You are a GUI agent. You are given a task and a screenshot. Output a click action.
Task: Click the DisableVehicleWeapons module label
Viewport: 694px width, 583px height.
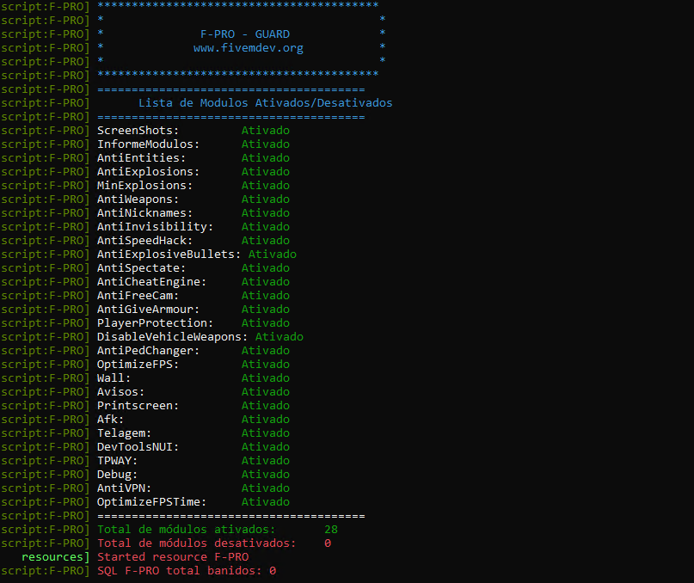[x=172, y=337]
